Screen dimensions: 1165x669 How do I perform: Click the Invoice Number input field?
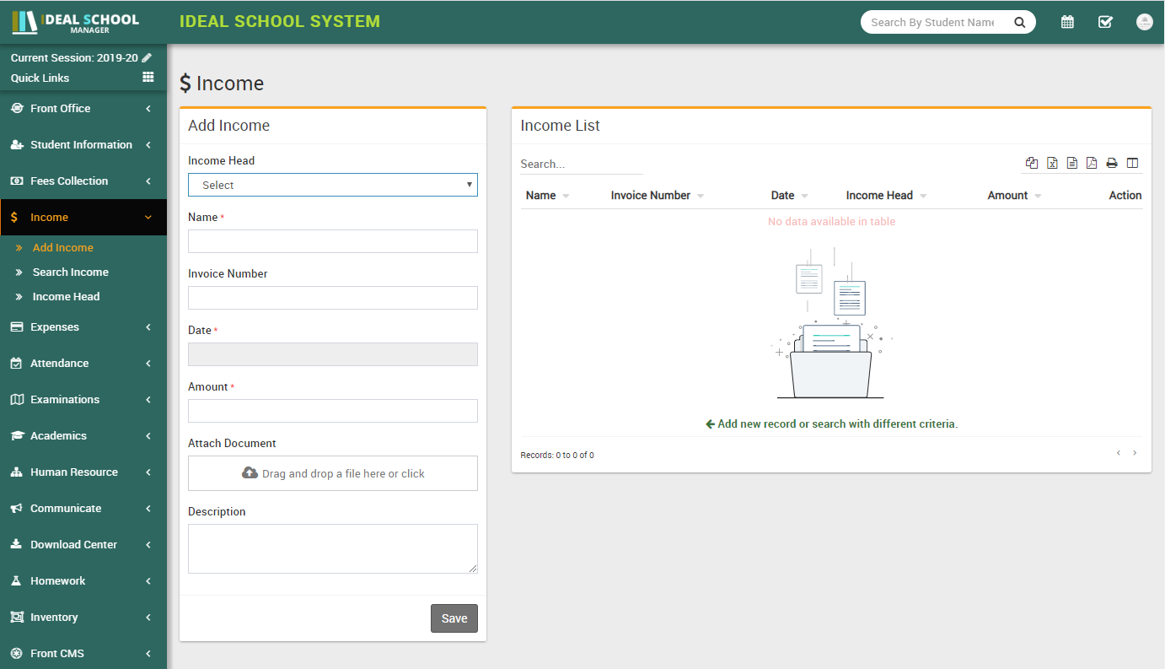tap(333, 298)
